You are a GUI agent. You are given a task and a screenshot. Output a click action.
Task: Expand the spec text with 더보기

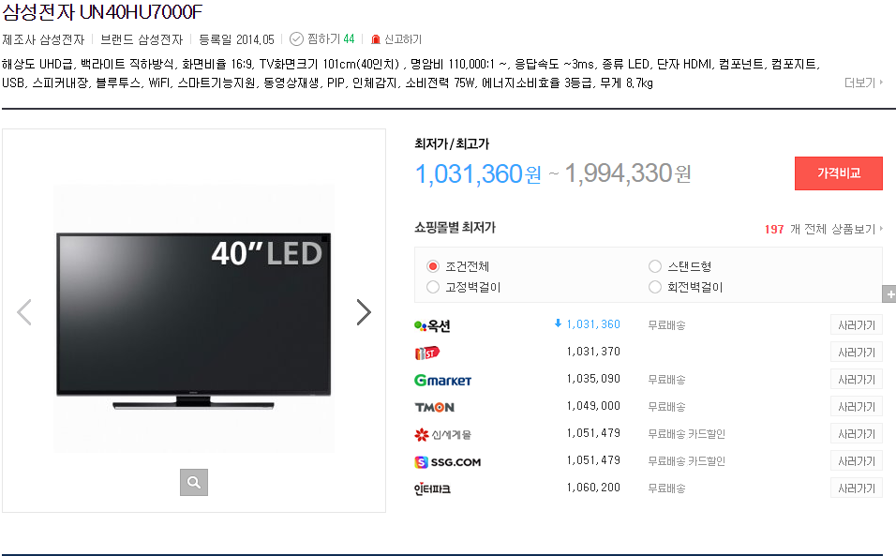(x=863, y=83)
